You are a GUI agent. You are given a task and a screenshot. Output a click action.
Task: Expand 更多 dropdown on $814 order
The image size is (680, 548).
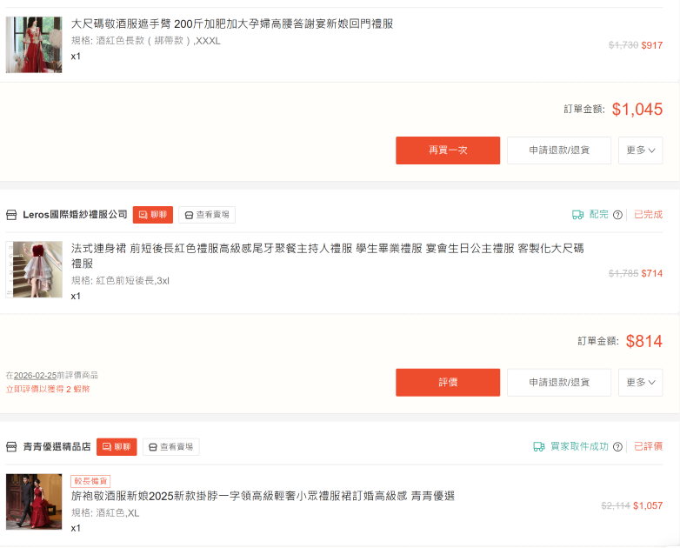tap(641, 383)
